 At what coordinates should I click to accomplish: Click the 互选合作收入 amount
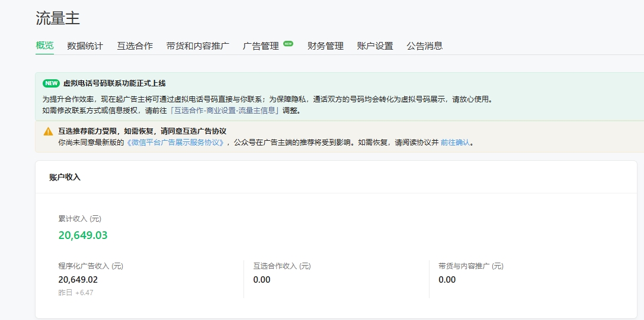click(262, 280)
